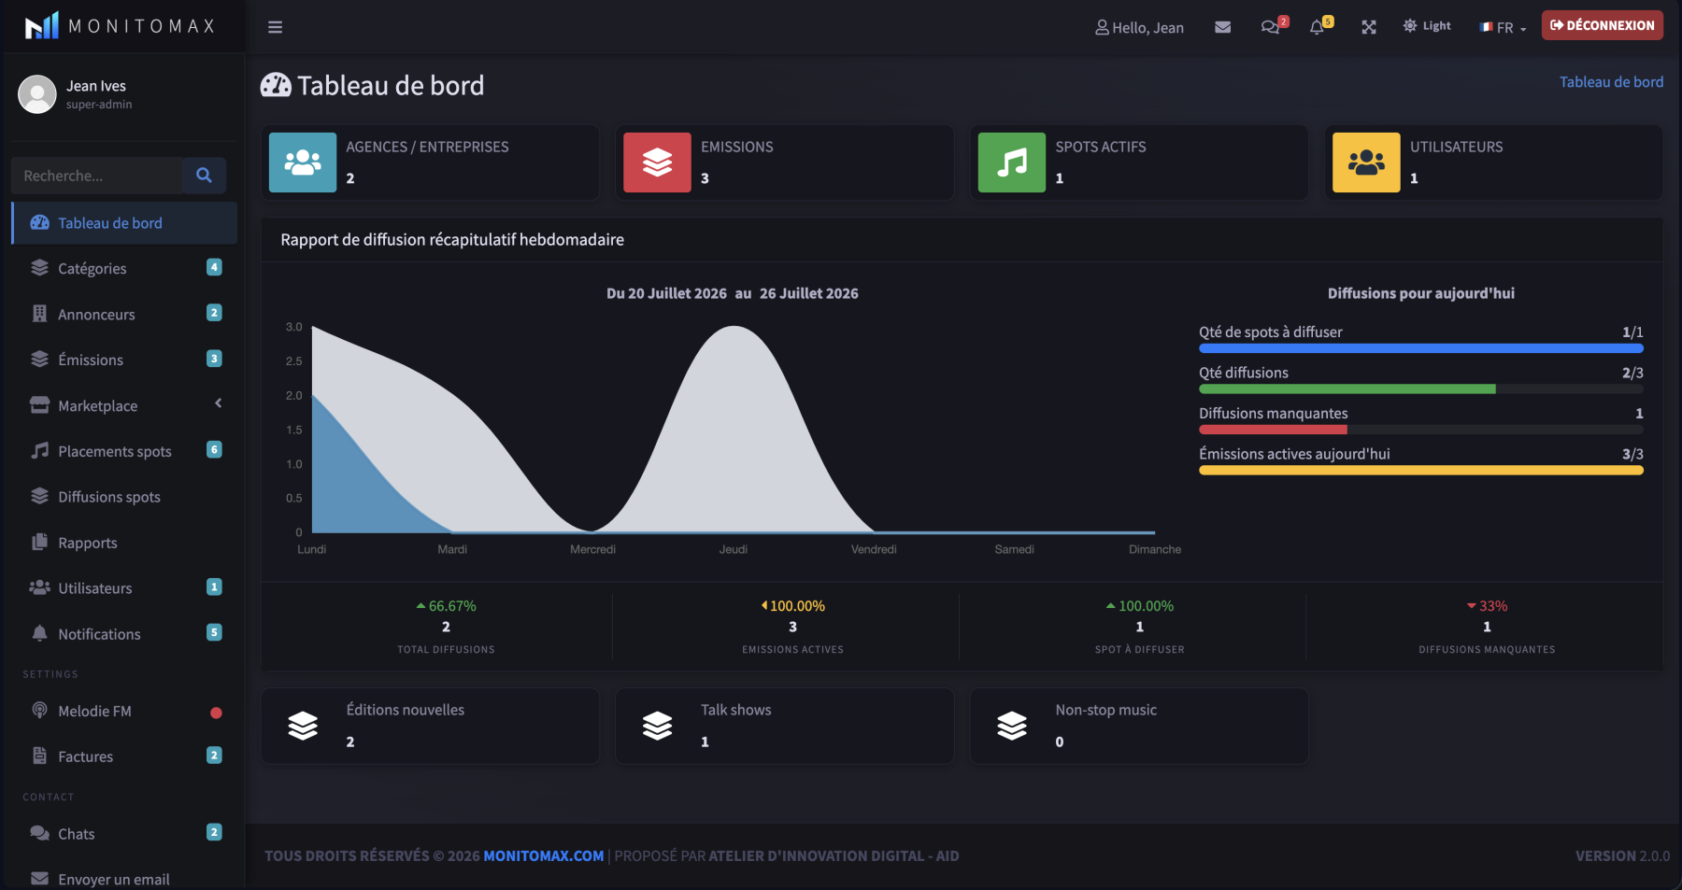
Task: Click the DÉCONNEXION button
Action: pos(1602,25)
